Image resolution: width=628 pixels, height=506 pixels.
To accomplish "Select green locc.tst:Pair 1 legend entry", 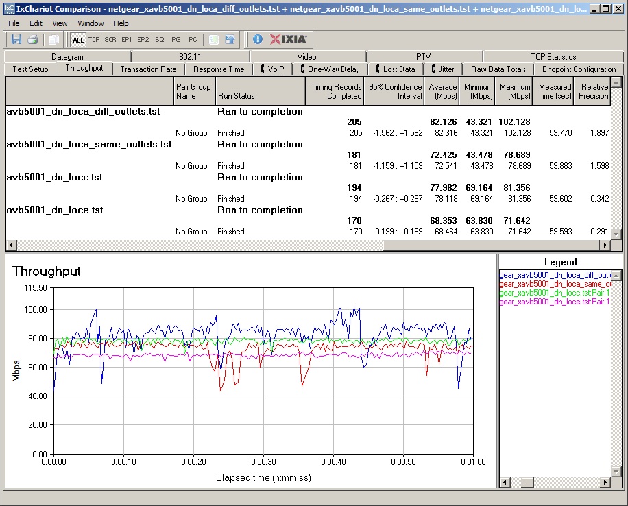I will [x=555, y=293].
